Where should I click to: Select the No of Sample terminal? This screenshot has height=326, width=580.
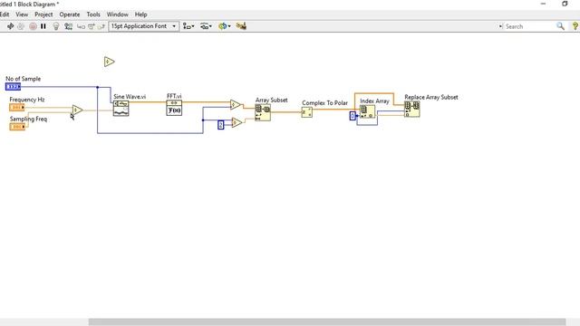coord(13,87)
